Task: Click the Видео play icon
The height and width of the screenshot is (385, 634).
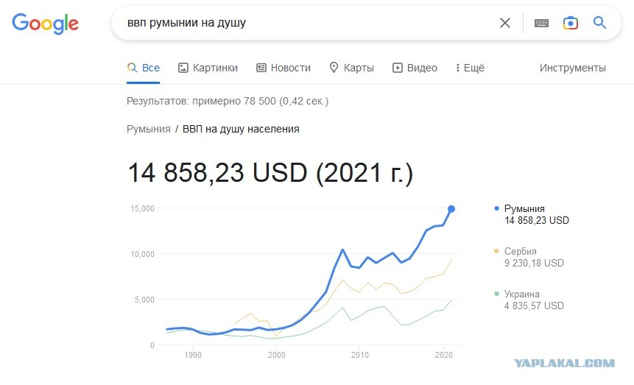Action: coord(398,68)
